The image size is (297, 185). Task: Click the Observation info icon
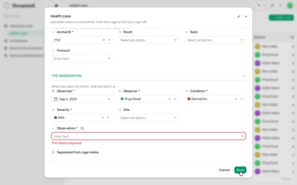[x=82, y=129]
